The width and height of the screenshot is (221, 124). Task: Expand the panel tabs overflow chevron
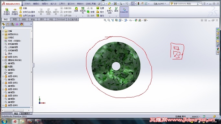[31, 24]
